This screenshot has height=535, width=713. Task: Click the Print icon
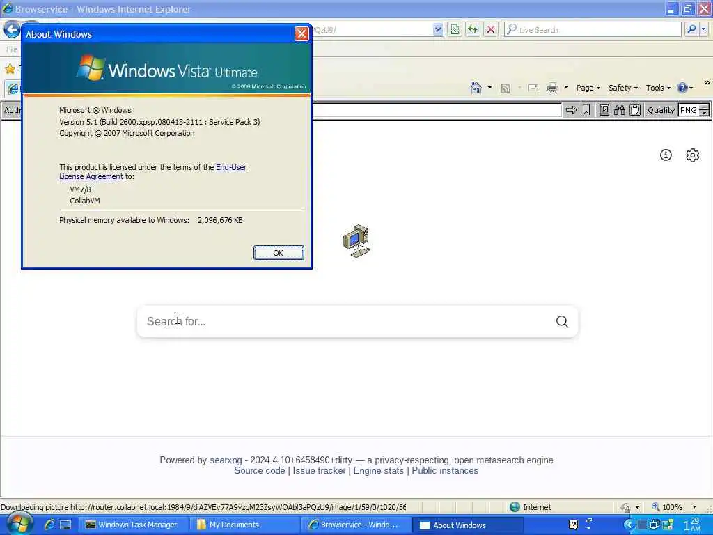[552, 88]
